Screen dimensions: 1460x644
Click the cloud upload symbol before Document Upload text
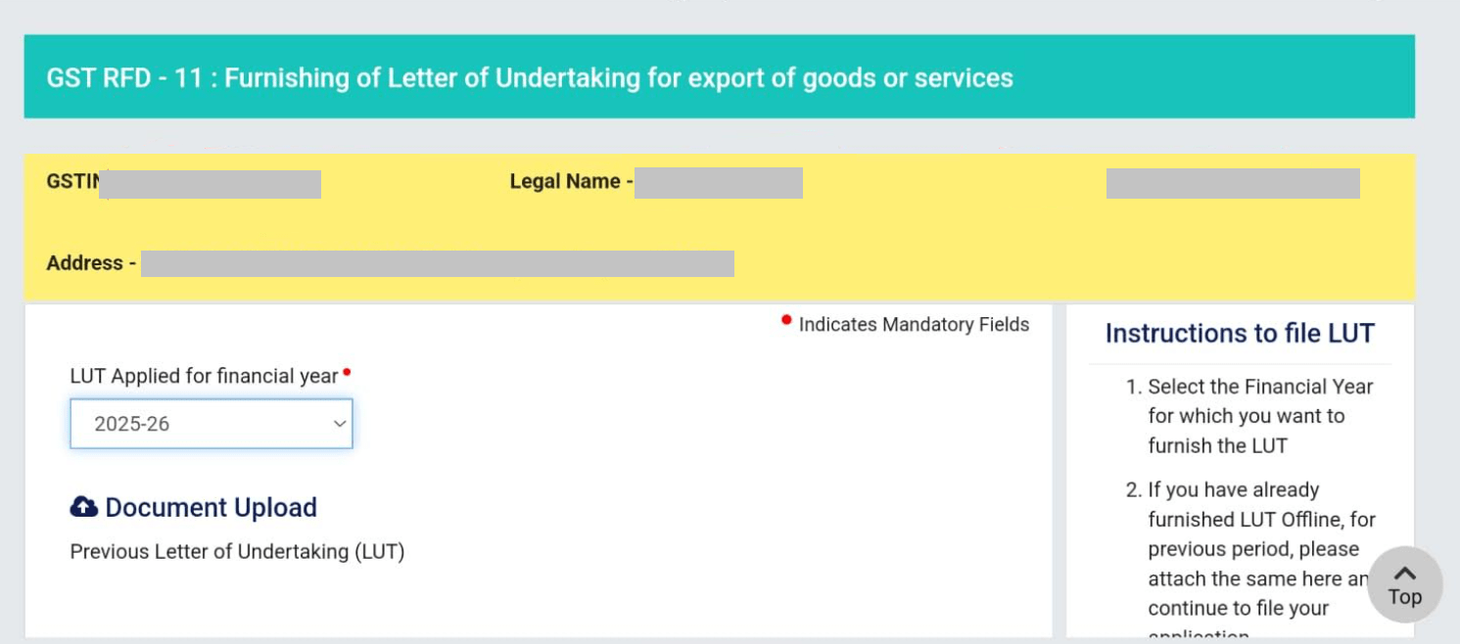[82, 507]
